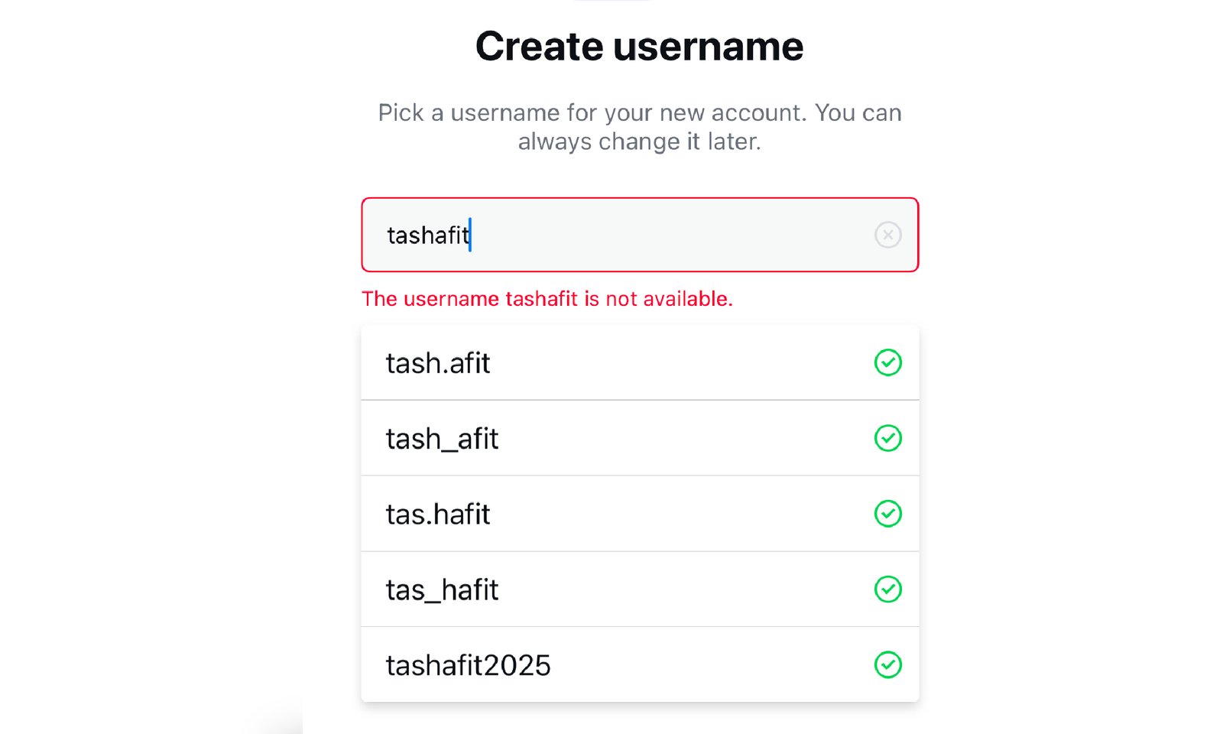Pick the tas.hafit username suggestion

click(640, 514)
